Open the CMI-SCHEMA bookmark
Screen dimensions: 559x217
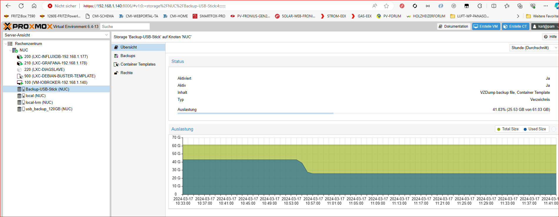click(x=99, y=16)
